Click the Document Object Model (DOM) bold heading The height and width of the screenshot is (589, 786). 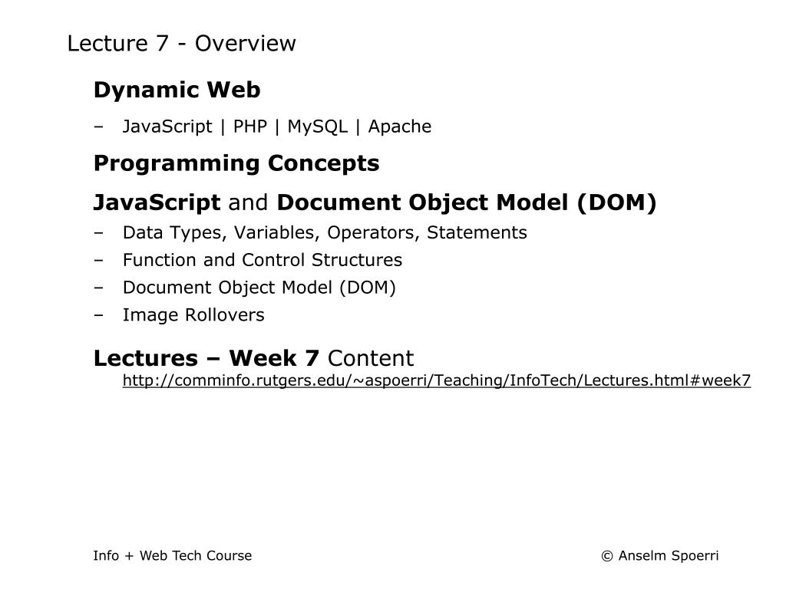(x=467, y=202)
